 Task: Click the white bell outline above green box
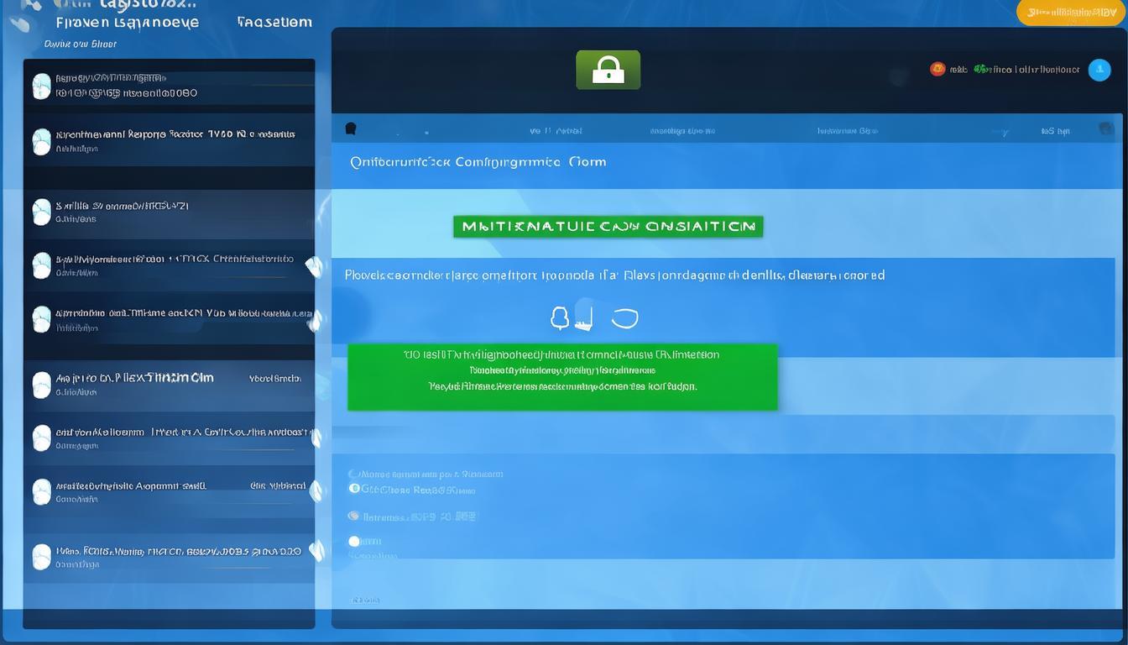[x=560, y=318]
